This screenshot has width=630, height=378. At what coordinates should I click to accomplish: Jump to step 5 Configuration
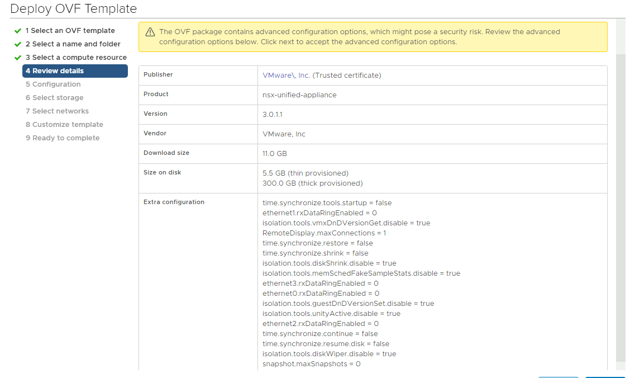tap(53, 84)
